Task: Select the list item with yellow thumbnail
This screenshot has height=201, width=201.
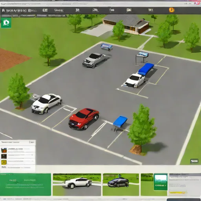Action: (x=18, y=162)
